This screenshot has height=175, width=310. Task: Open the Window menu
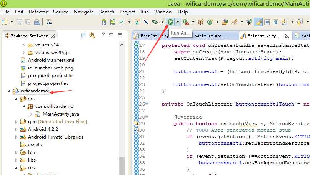[x=163, y=12]
